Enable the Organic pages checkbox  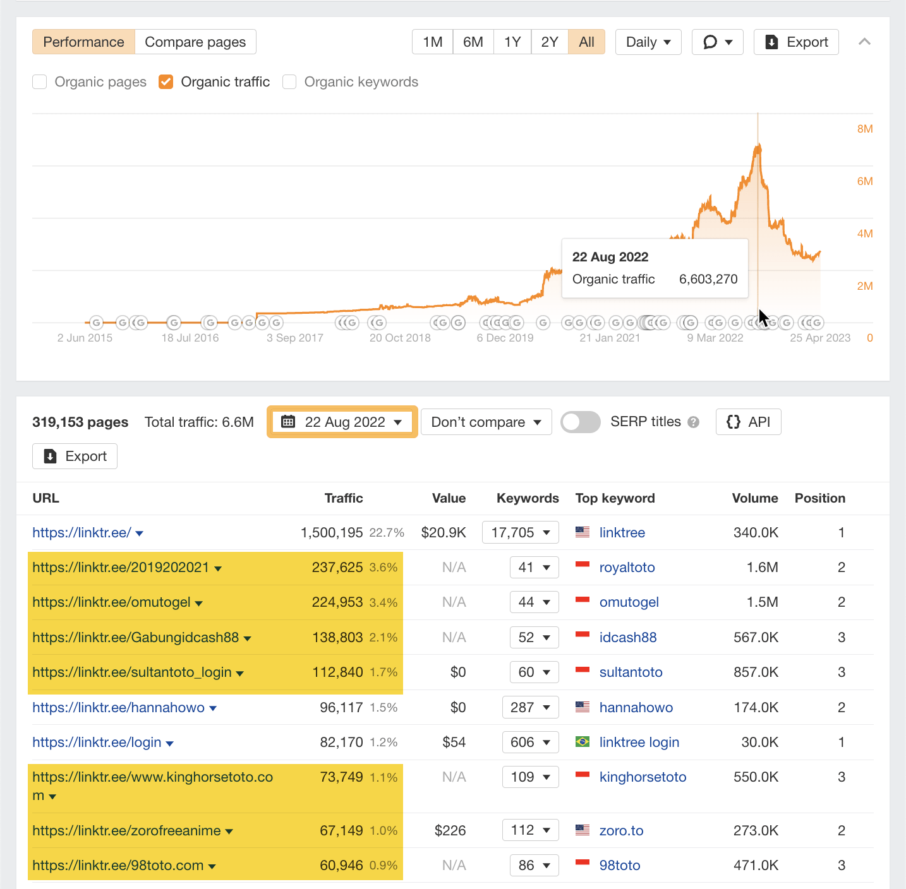point(39,81)
